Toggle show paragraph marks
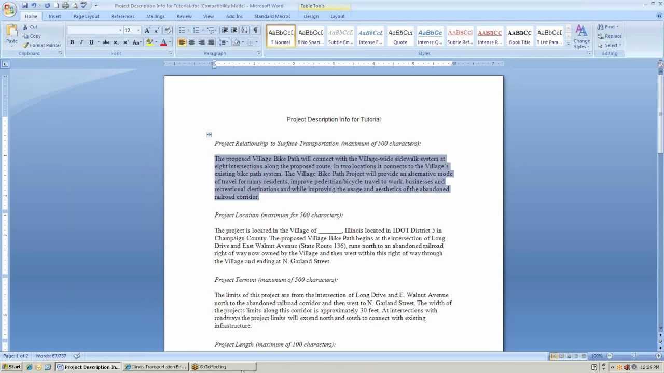Screen dimensions: 664x373 pos(255,31)
